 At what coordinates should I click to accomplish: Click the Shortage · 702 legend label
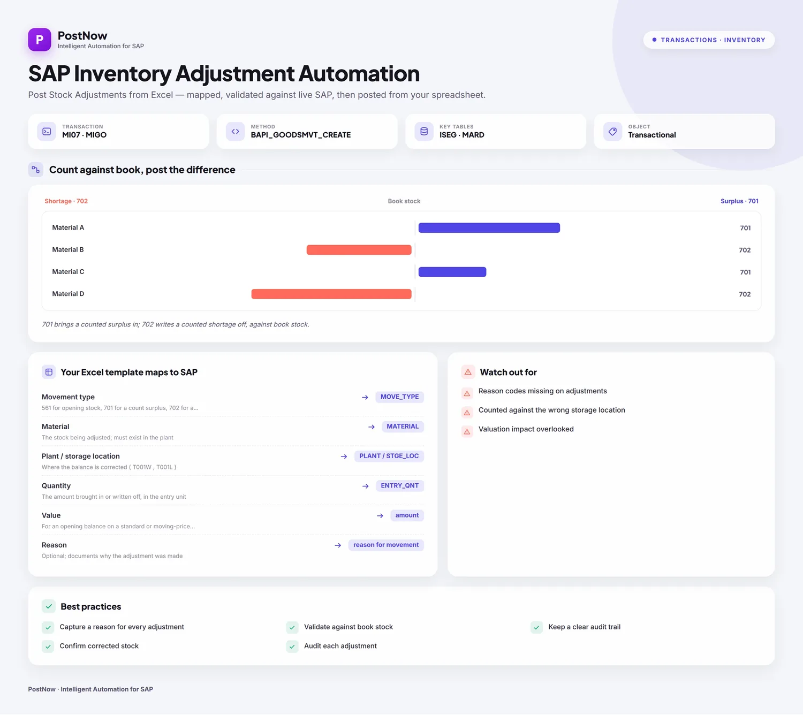click(66, 201)
